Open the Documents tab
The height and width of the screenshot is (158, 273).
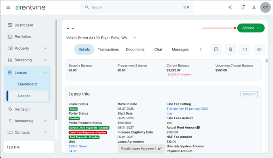135,49
